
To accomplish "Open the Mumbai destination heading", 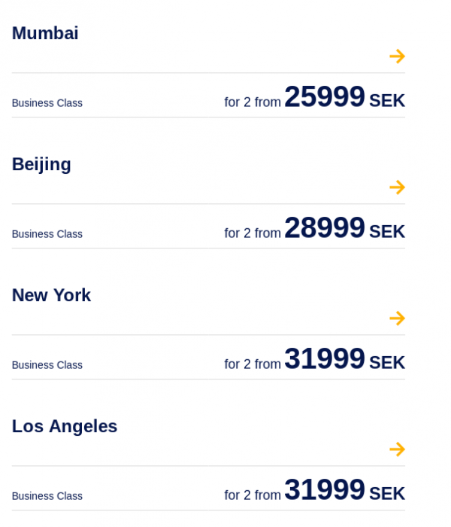I will click(45, 33).
